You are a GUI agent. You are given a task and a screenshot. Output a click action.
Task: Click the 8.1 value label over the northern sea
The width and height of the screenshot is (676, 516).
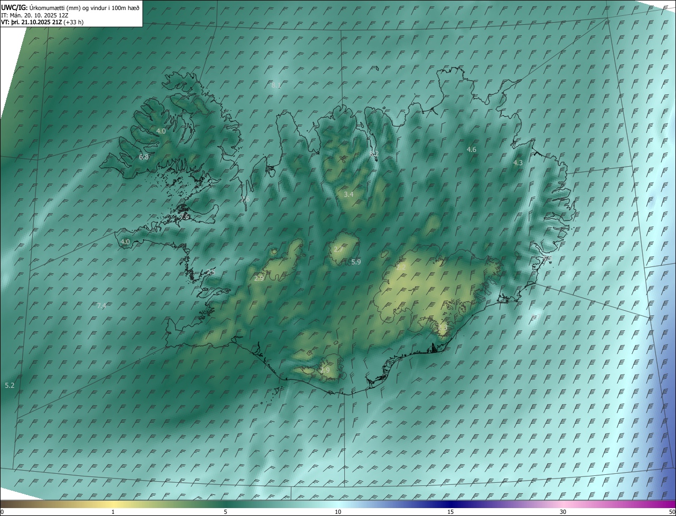point(276,85)
